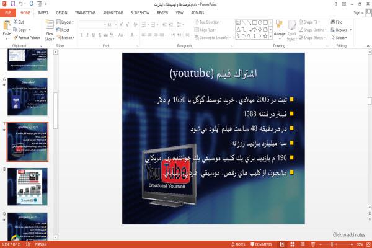Switch to the TRANSITIONS tab

[85, 13]
